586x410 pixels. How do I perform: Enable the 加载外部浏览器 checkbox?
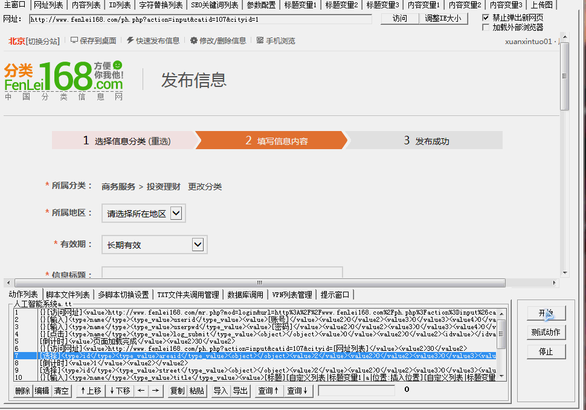(486, 27)
